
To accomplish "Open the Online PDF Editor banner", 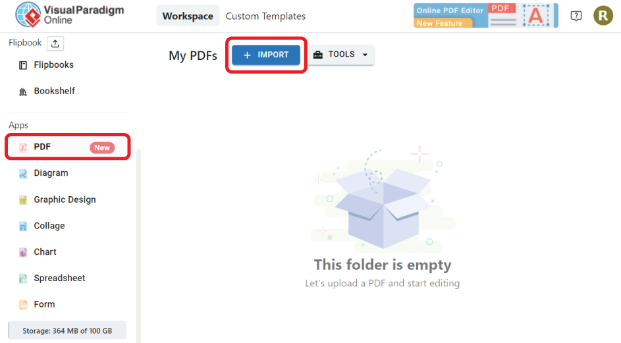I will coord(486,16).
